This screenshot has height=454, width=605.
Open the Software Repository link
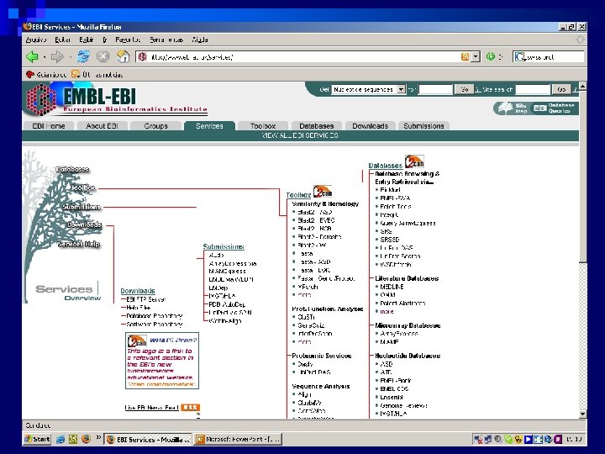(x=155, y=325)
